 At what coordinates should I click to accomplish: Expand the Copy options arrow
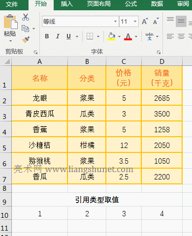pyautogui.click(x=33, y=29)
